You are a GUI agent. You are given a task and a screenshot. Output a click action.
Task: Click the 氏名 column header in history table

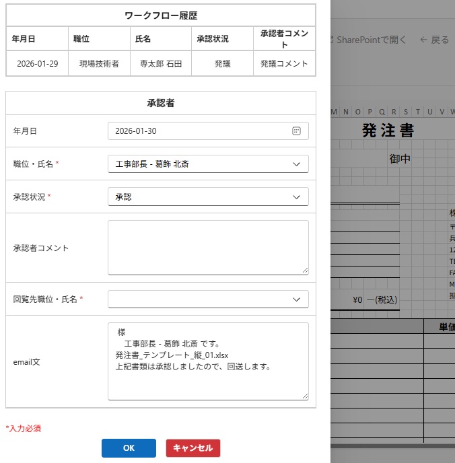tap(143, 39)
